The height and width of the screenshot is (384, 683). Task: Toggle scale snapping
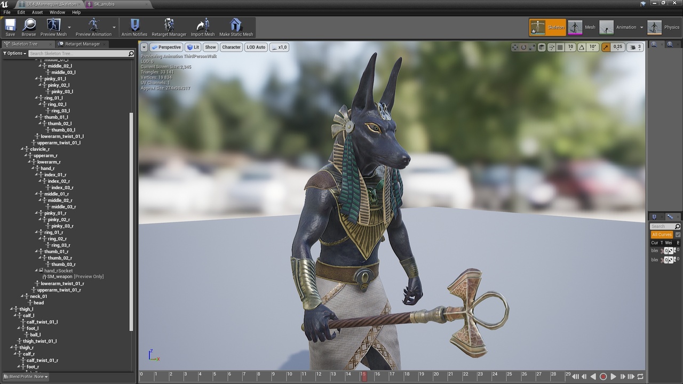point(606,47)
